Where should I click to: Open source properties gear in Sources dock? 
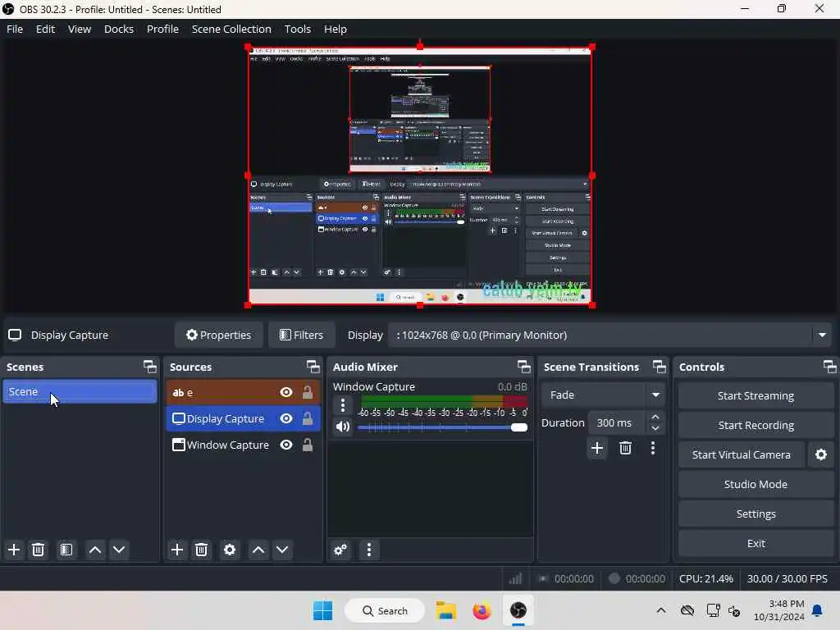click(230, 550)
